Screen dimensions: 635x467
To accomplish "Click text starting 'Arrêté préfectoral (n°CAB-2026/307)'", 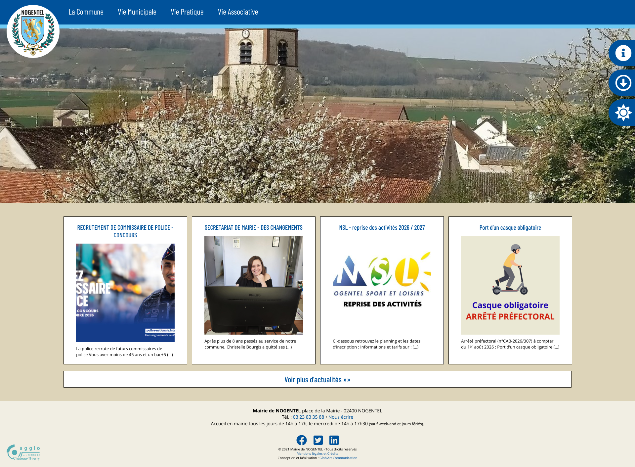I will coord(510,344).
